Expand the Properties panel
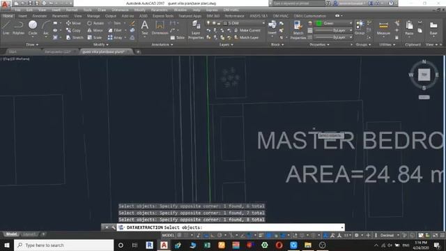This screenshot has width=446, height=251. pyautogui.click(x=319, y=45)
